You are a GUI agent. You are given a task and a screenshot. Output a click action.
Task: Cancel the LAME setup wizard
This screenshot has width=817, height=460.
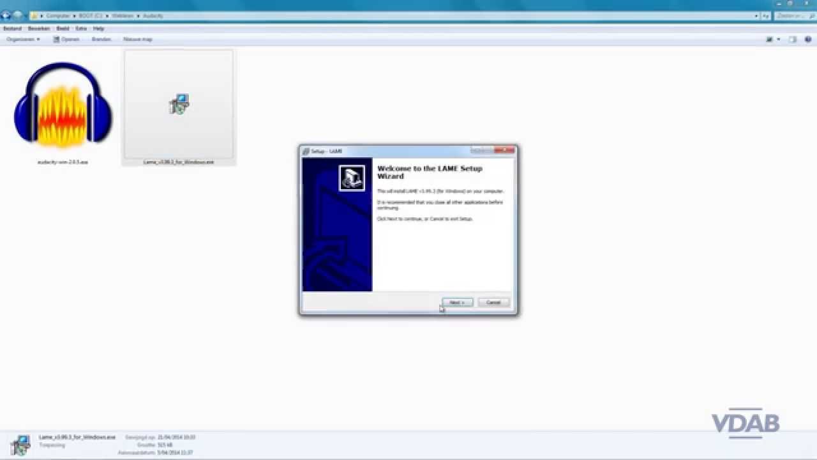(x=493, y=302)
